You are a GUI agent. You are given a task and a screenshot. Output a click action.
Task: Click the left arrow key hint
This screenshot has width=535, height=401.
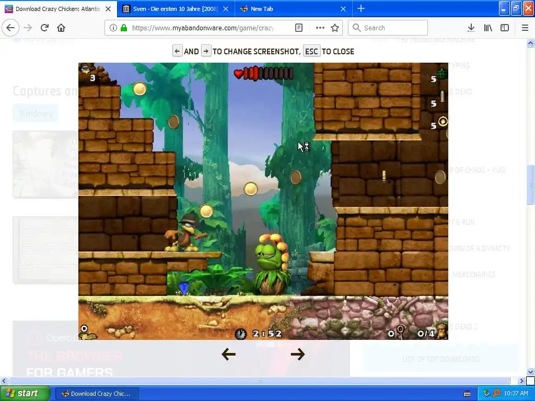pyautogui.click(x=177, y=52)
